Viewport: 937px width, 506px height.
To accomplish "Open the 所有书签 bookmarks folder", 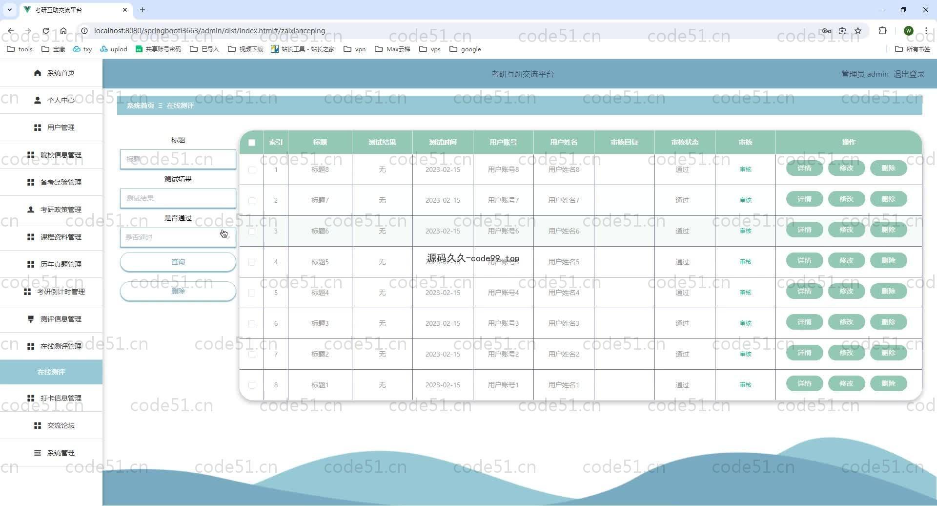I will pyautogui.click(x=913, y=49).
